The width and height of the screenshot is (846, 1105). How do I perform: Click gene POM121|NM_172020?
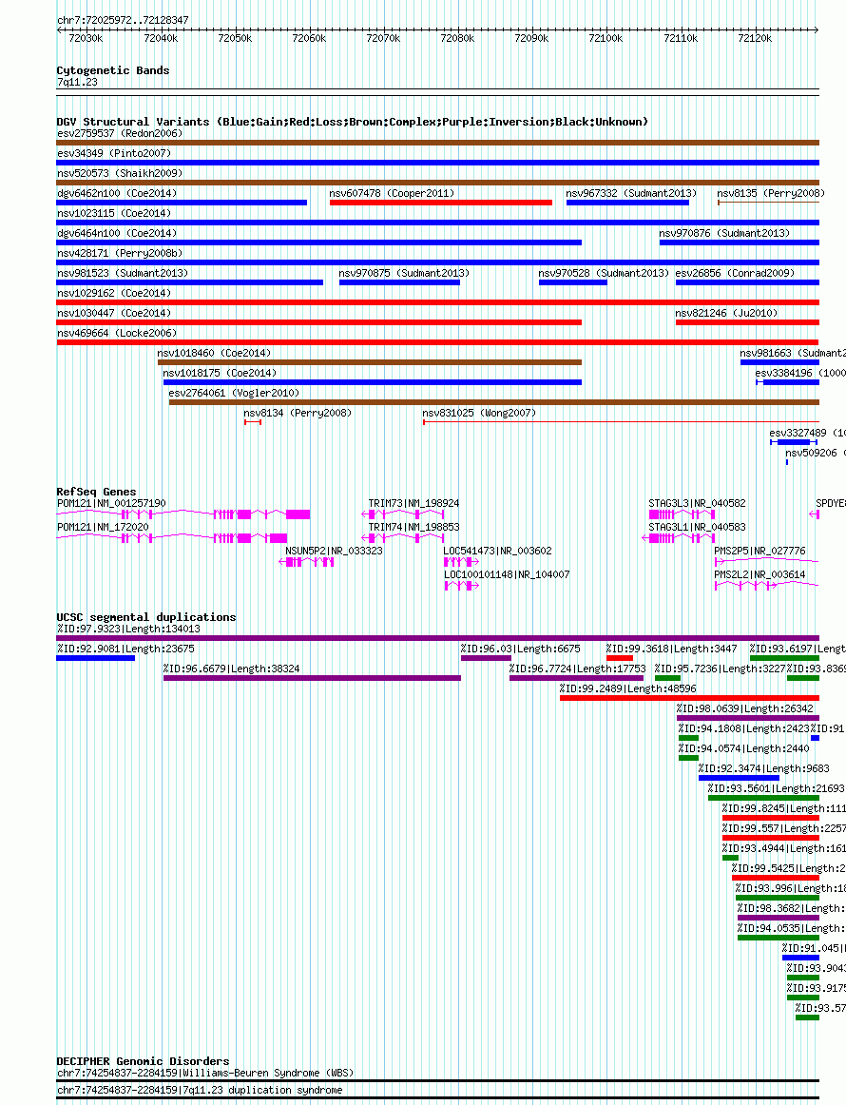point(103,527)
